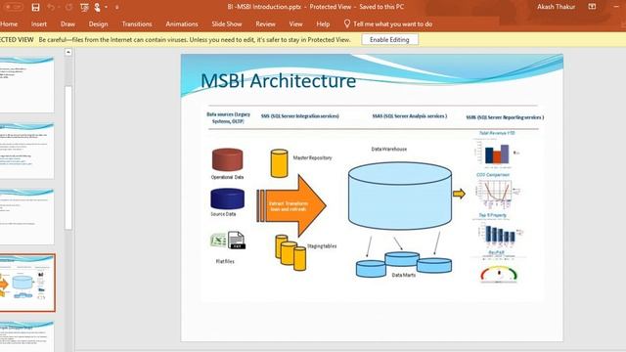626x352 pixels.
Task: Toggle Touch/Mouse mode icon
Action: pyautogui.click(x=98, y=7)
